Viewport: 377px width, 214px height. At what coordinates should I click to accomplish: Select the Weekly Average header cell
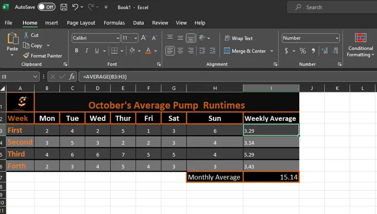pos(271,118)
